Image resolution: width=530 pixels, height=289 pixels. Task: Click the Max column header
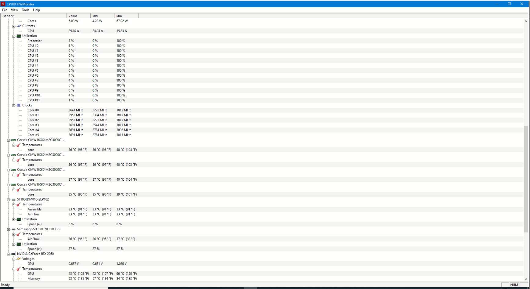point(126,16)
